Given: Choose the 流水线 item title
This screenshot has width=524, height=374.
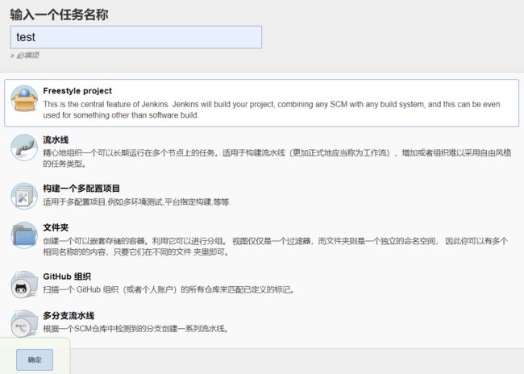Looking at the screenshot, I should click(56, 139).
